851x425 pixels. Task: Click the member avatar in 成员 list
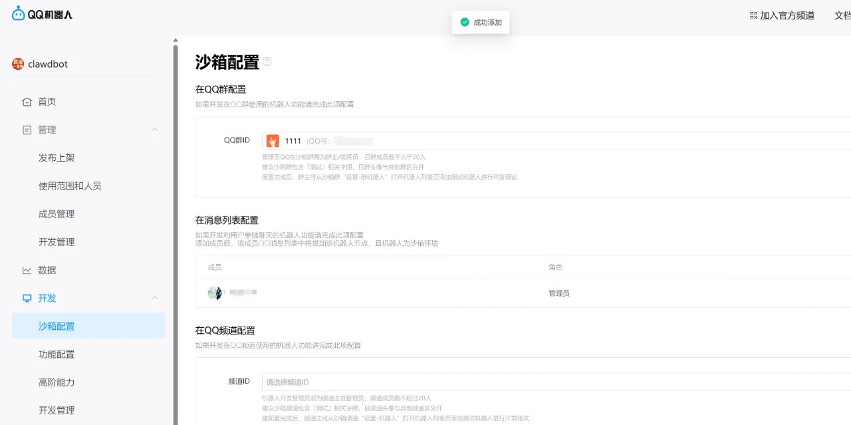pos(215,293)
